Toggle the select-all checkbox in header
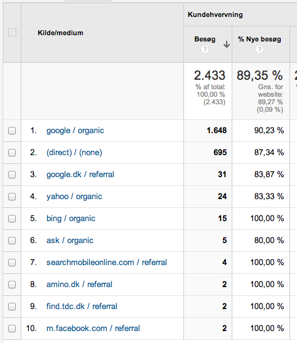The height and width of the screenshot is (343, 297). tap(12, 33)
